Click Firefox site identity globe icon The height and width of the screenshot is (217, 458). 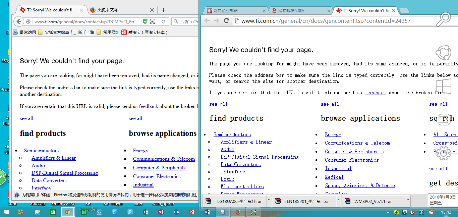point(28,21)
